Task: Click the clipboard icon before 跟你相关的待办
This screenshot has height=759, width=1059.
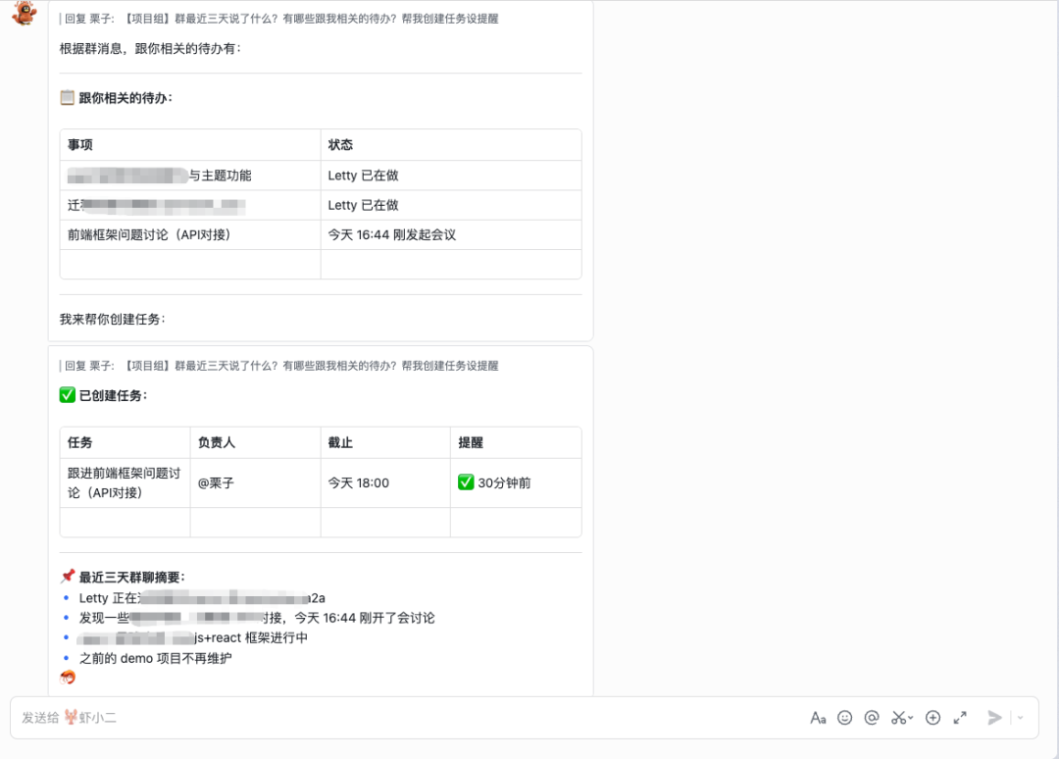Action: coord(65,98)
